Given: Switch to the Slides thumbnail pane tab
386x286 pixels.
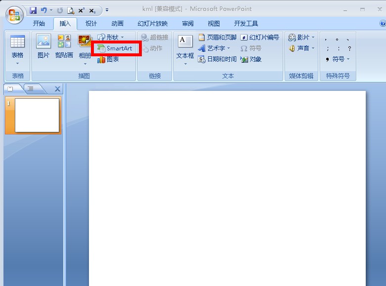Looking at the screenshot, I should tap(10, 89).
